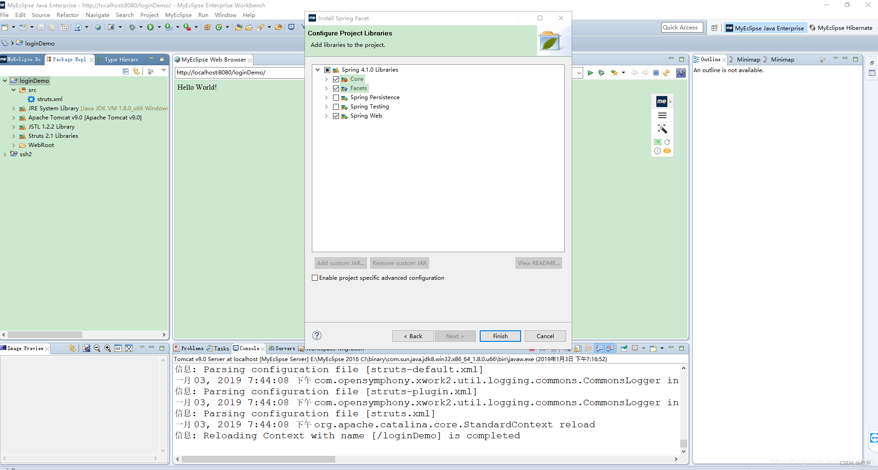
Task: Click the Debug bug icon in main toolbar
Action: [132, 28]
